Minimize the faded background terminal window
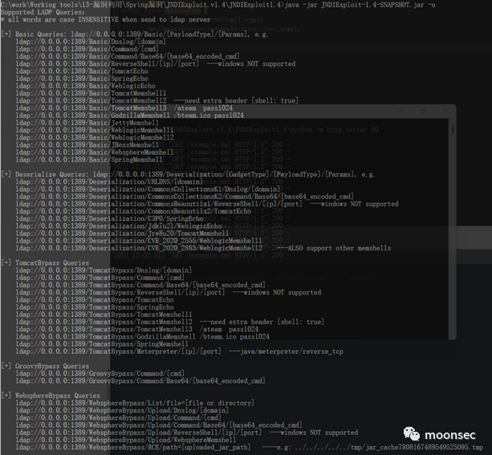This screenshot has width=492, height=455. coord(400,112)
